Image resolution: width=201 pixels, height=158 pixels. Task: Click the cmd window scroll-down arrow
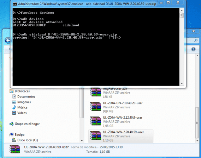pos(182,83)
